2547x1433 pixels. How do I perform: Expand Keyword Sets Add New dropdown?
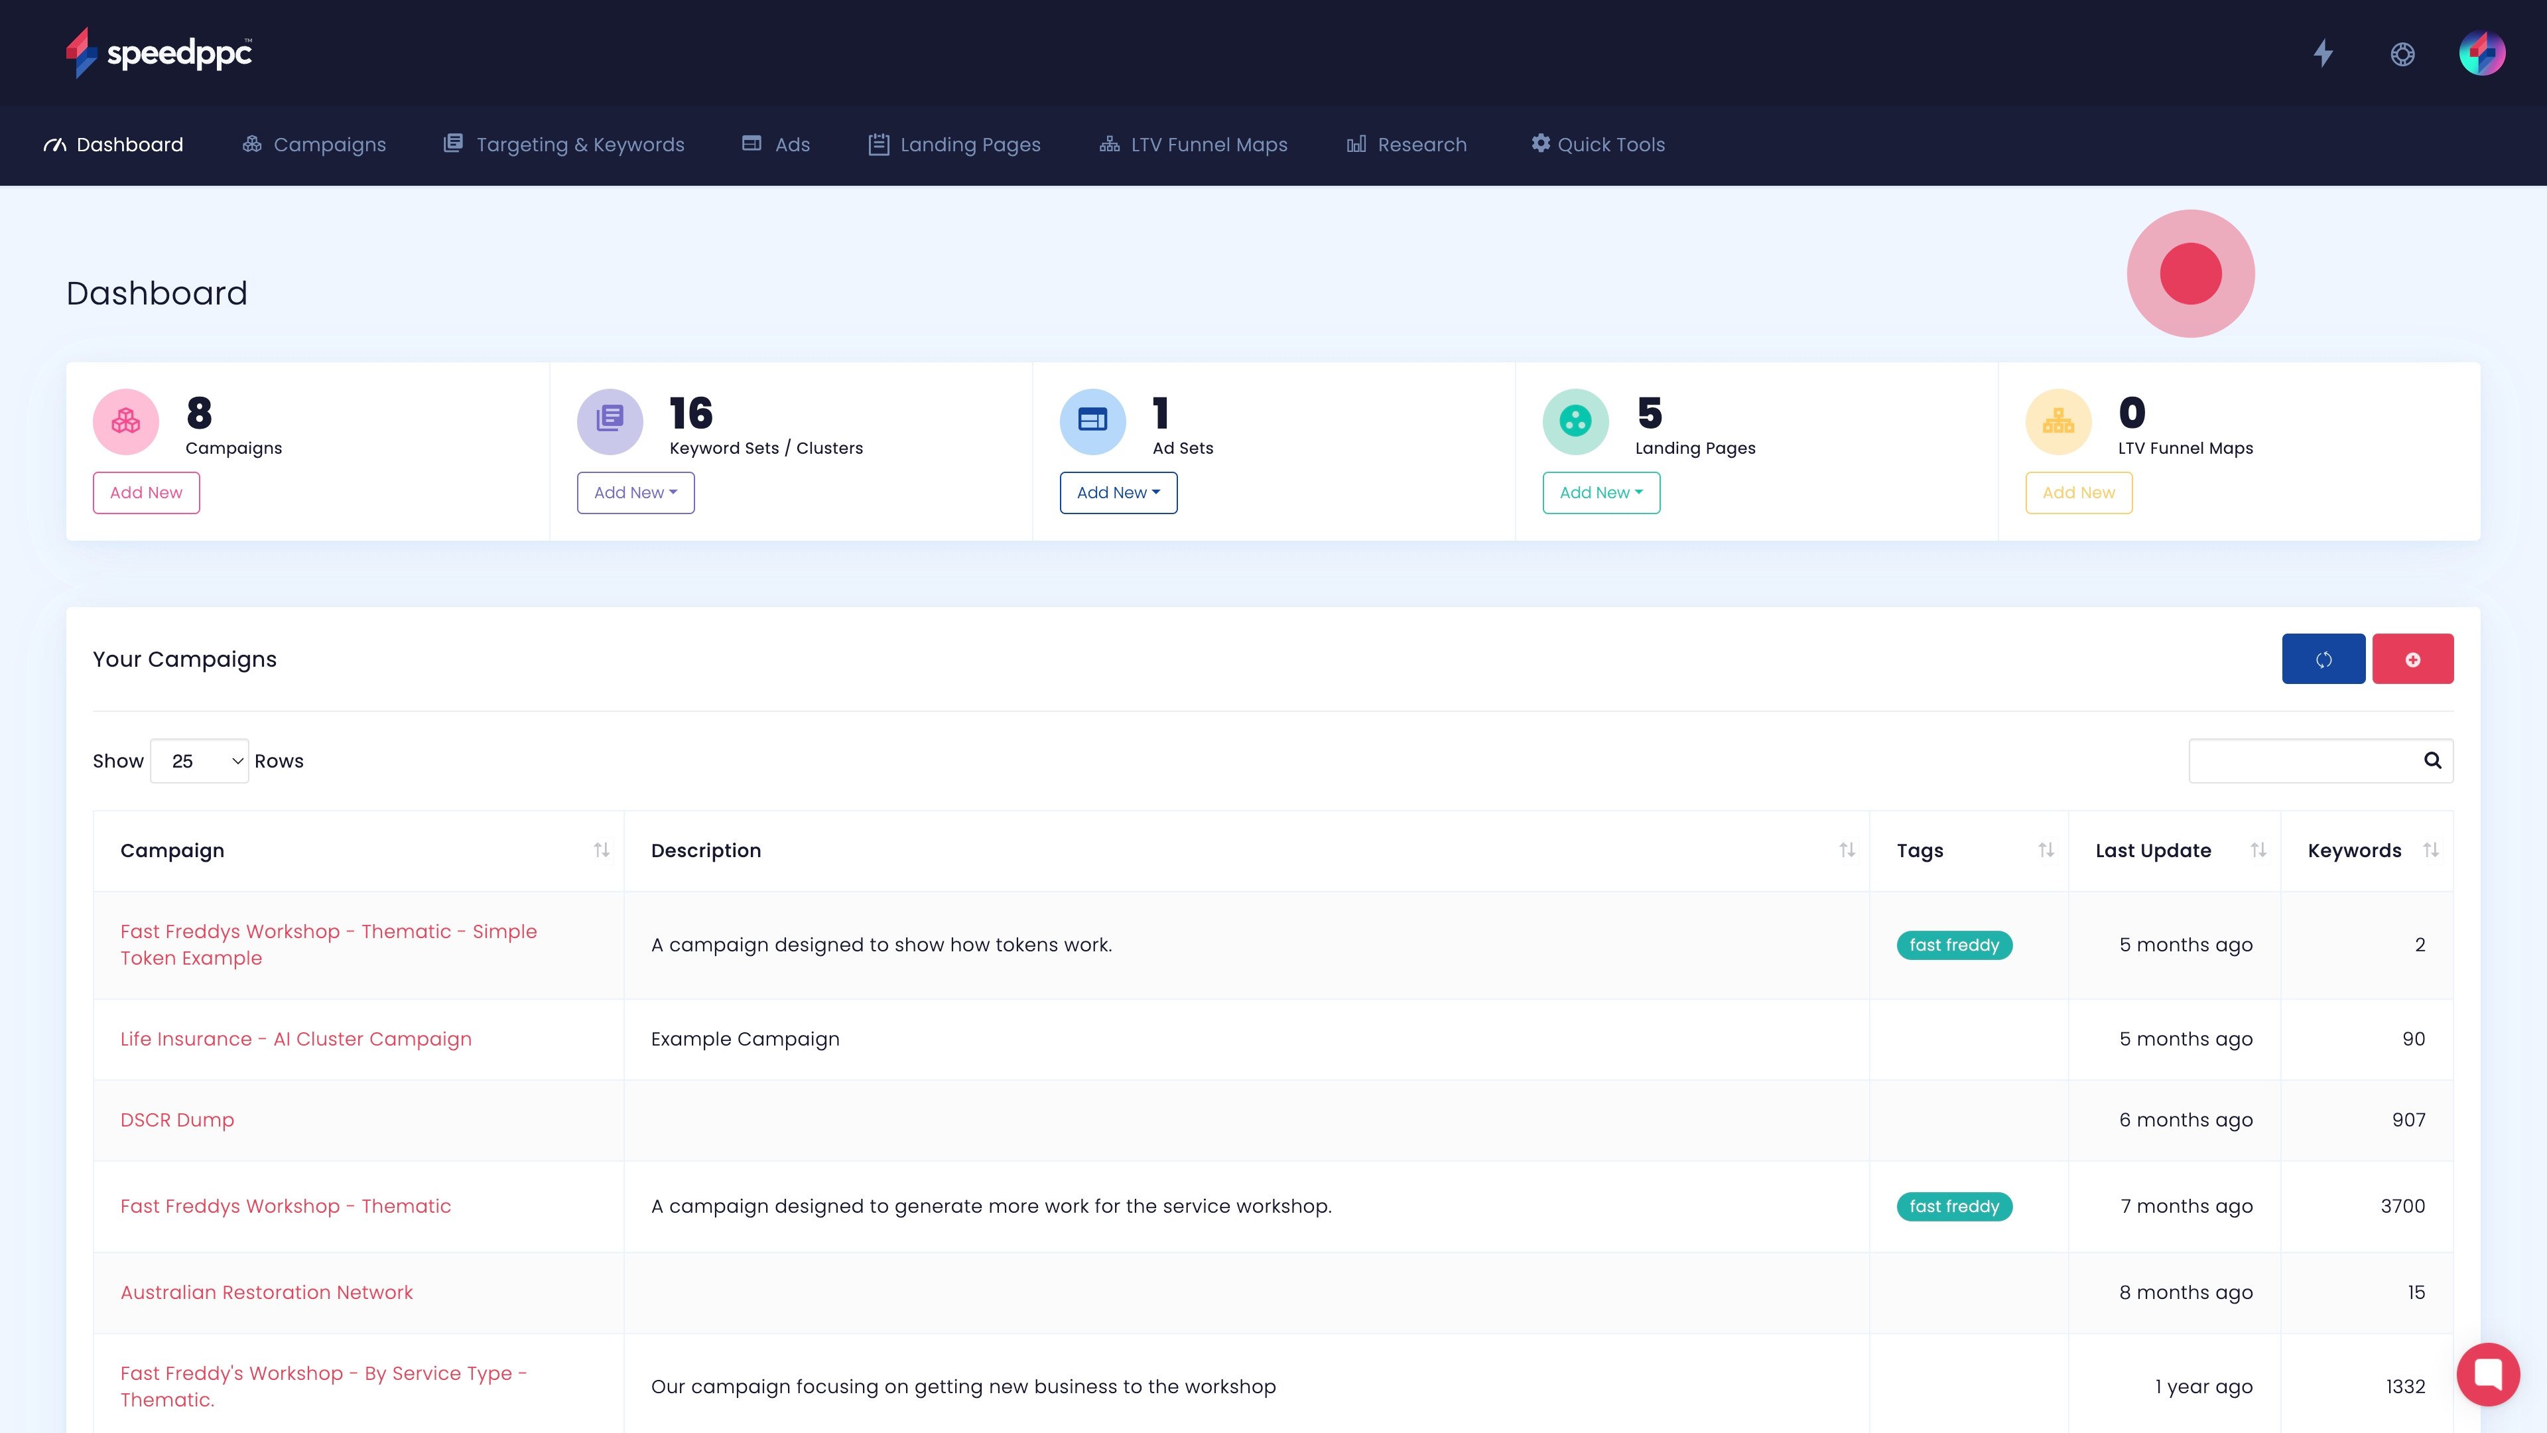coord(636,492)
